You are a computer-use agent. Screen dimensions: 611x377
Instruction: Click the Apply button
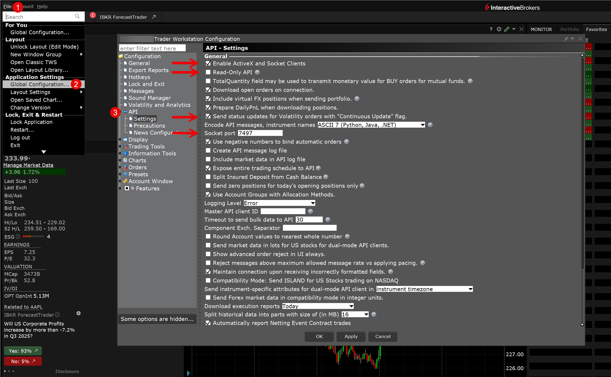point(351,336)
